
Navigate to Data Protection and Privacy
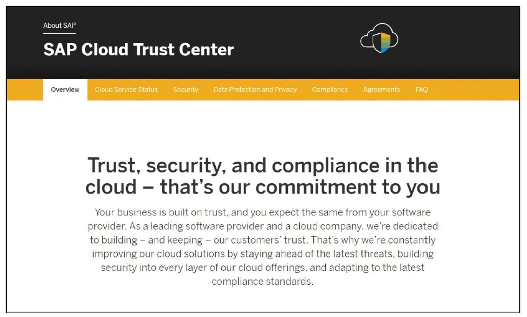pyautogui.click(x=255, y=89)
